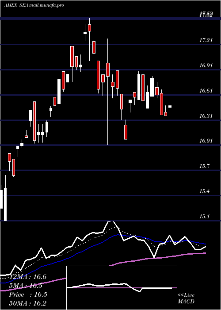Screen dimensions: 221x310
Task: Click the 15.4 price axis label
Action: [204, 191]
